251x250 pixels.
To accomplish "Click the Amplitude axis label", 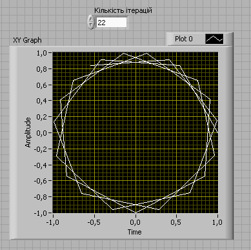I will tap(28, 132).
